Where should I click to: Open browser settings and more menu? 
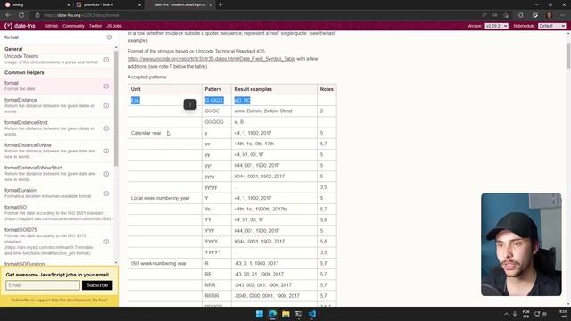tap(563, 15)
